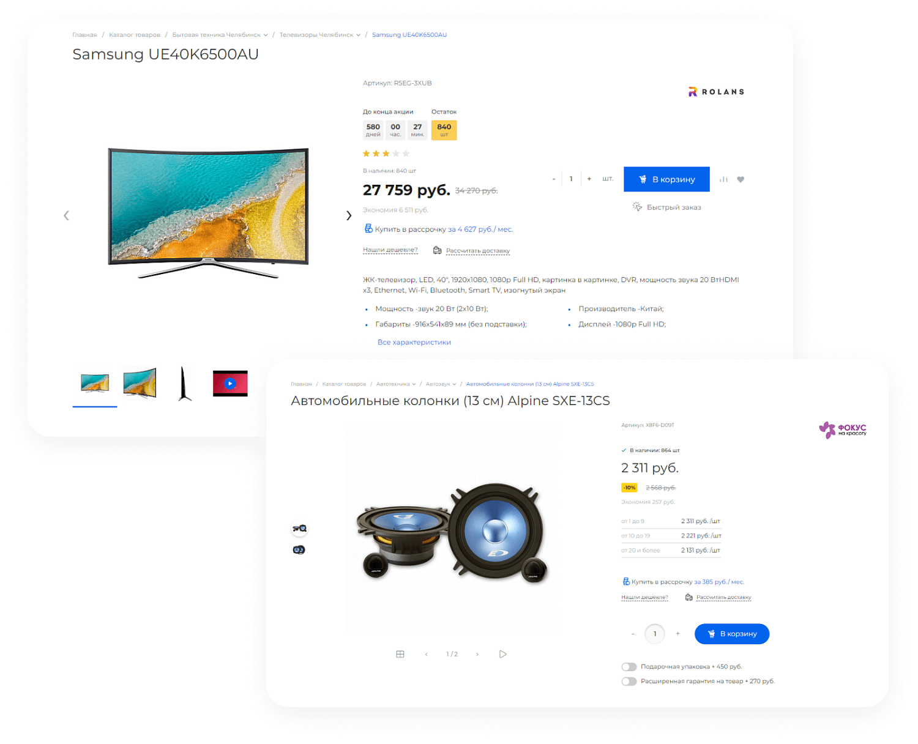The width and height of the screenshot is (918, 744).
Task: Open Каталог товаров breadcrumb in TV page
Action: 135,35
